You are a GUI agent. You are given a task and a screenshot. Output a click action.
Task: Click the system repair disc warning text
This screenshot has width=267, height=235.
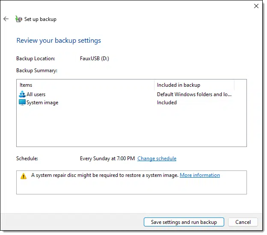(105, 175)
